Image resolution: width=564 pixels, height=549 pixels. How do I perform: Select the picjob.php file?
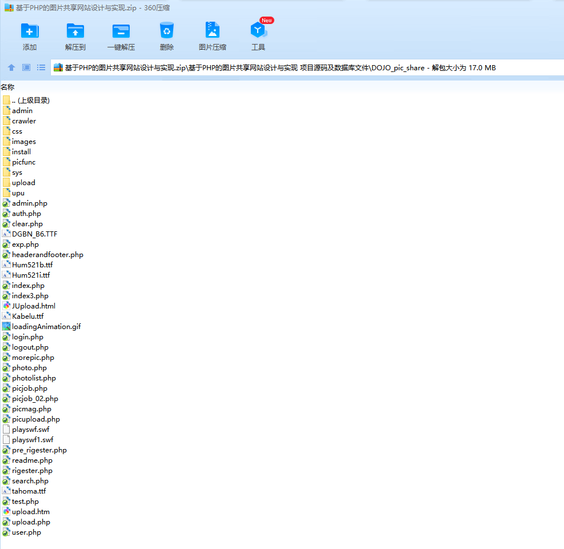point(25,388)
